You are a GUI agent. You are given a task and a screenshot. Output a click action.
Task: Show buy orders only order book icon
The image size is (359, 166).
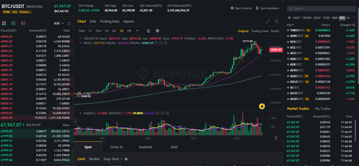point(13,23)
